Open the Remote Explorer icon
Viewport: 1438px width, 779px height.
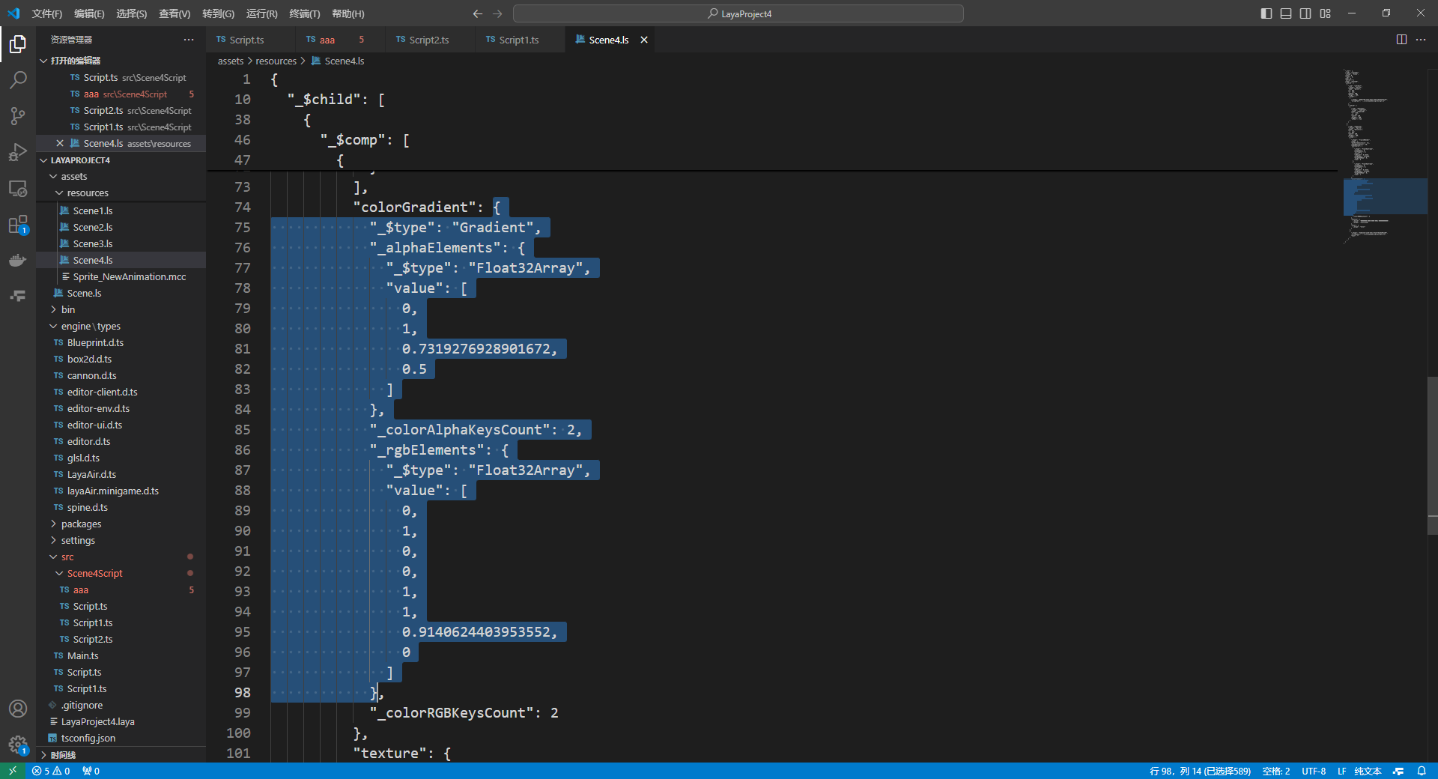click(x=18, y=189)
